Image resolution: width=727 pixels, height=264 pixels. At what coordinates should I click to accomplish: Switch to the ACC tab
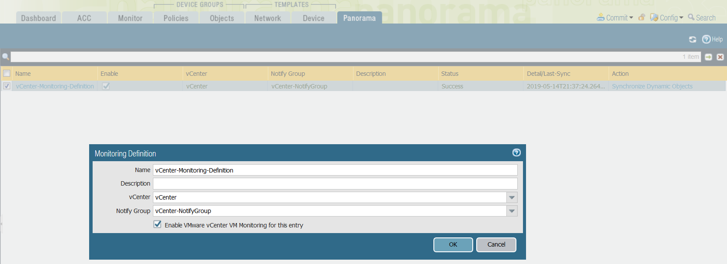[x=84, y=18]
